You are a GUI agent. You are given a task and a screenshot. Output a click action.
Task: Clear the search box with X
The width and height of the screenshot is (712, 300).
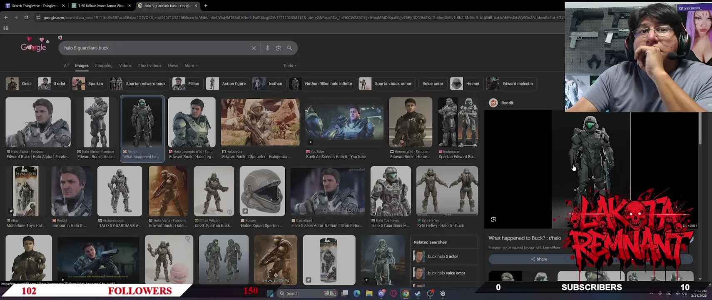click(x=254, y=48)
